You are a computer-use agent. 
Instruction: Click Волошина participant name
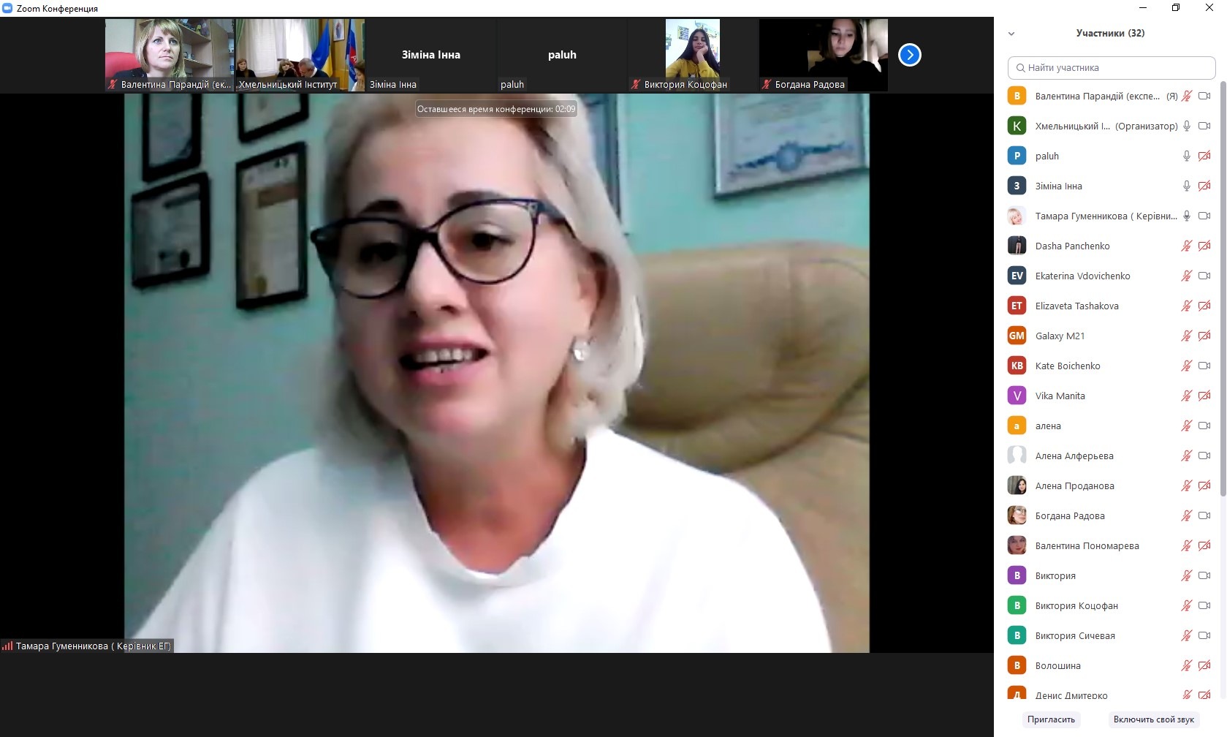coord(1057,665)
